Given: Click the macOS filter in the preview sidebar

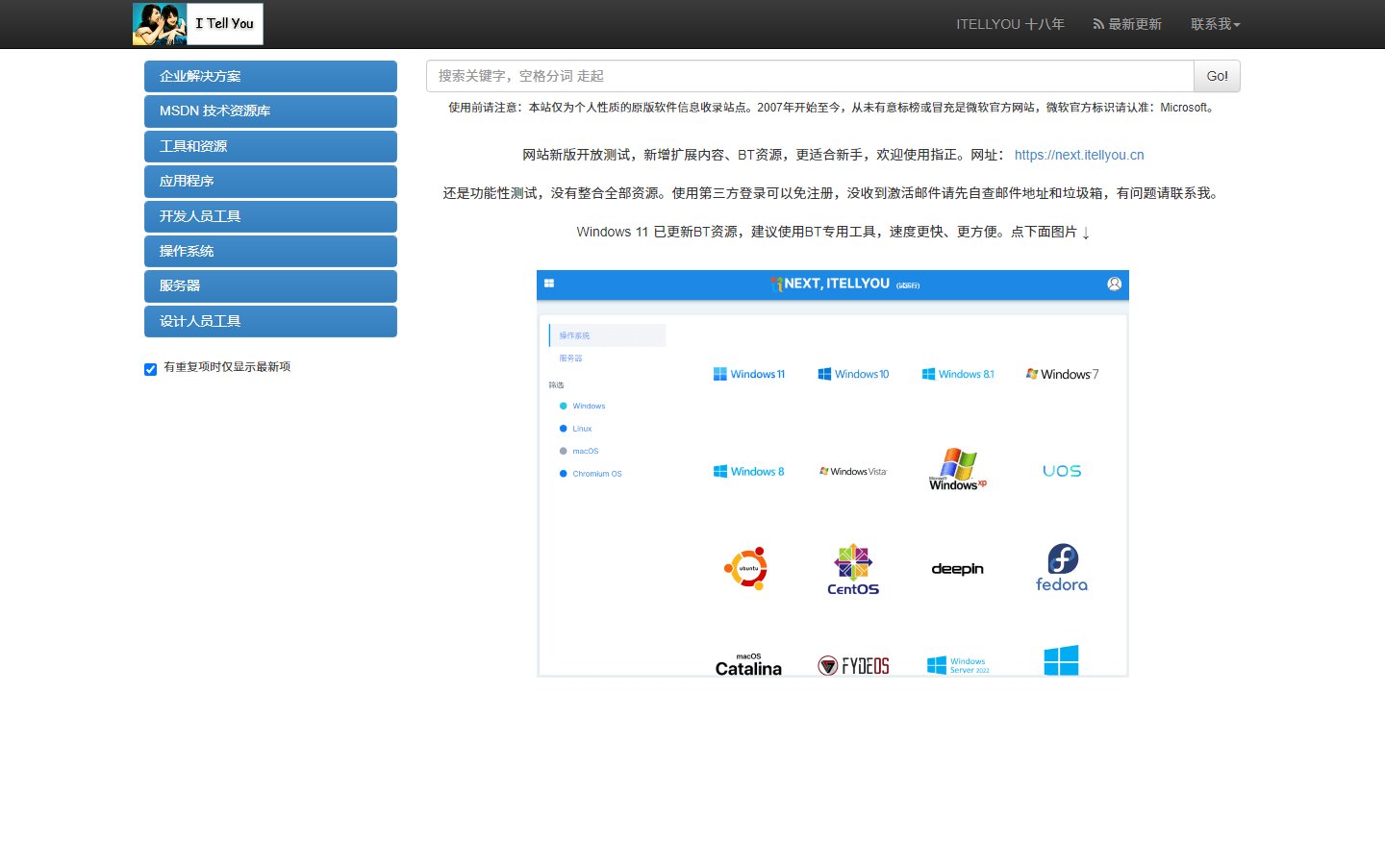Looking at the screenshot, I should coord(579,451).
